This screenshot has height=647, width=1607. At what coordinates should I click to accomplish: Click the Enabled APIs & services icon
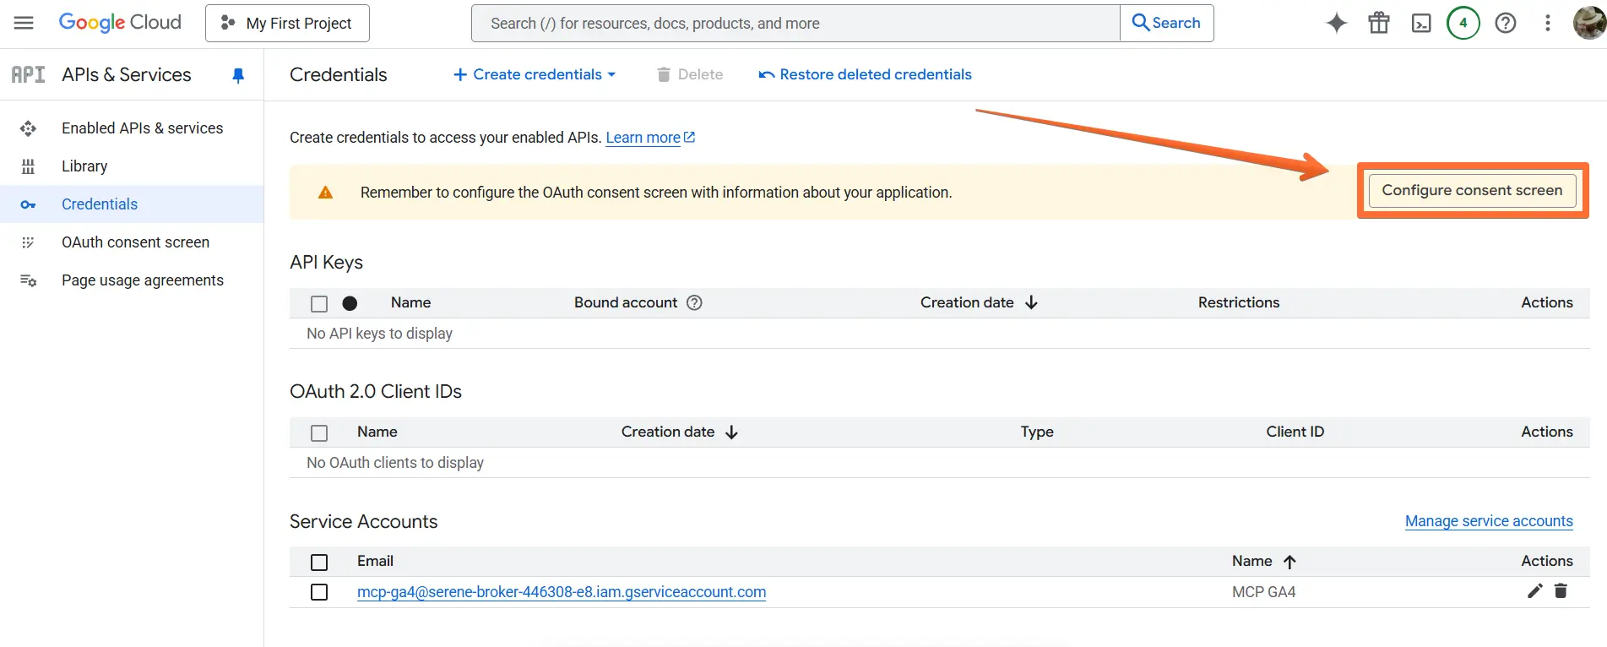(x=28, y=128)
